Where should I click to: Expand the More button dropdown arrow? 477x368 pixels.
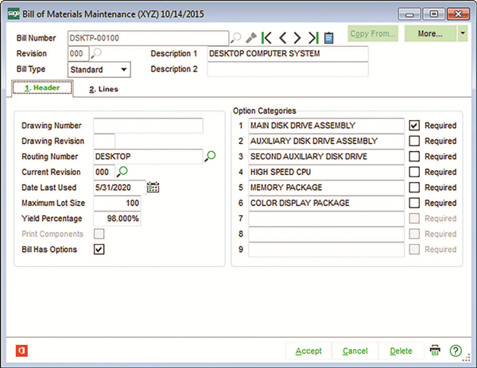pyautogui.click(x=463, y=33)
